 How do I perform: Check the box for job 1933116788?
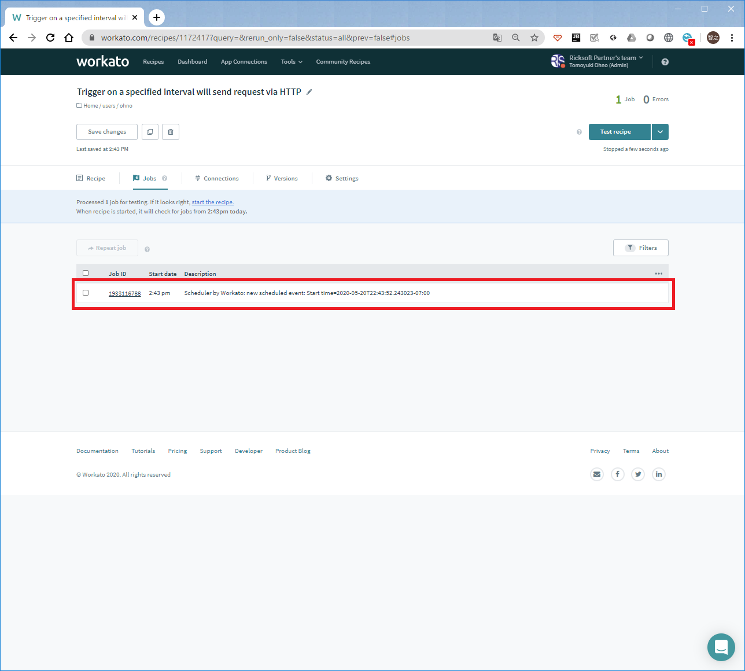click(x=86, y=293)
